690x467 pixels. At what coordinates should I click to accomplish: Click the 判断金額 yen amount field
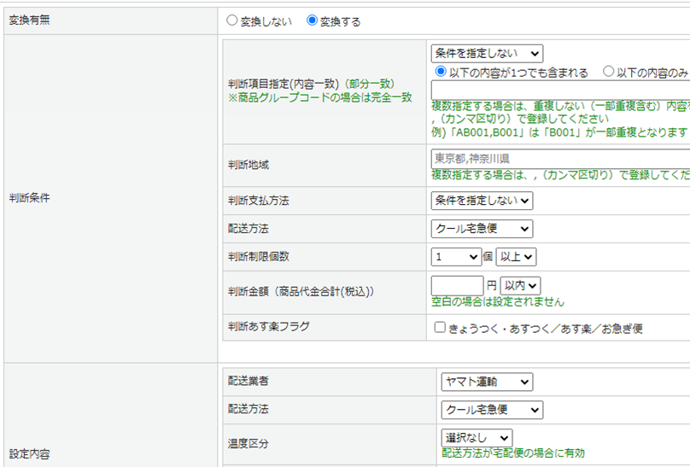[x=457, y=286]
